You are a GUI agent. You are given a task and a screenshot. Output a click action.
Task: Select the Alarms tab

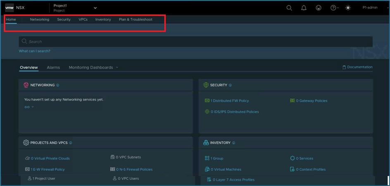click(53, 68)
